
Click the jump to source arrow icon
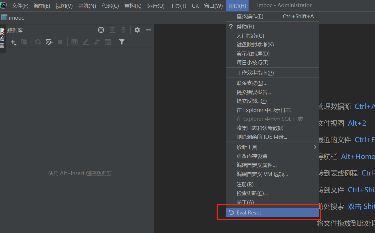(x=97, y=42)
